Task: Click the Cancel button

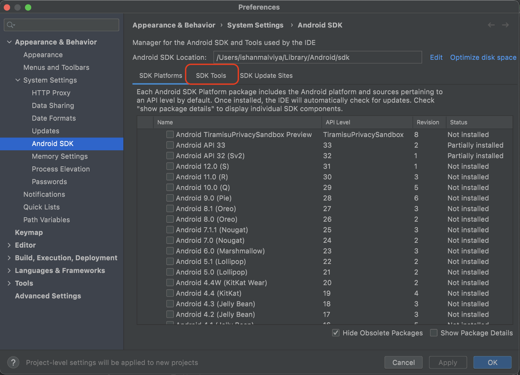Action: 403,362
